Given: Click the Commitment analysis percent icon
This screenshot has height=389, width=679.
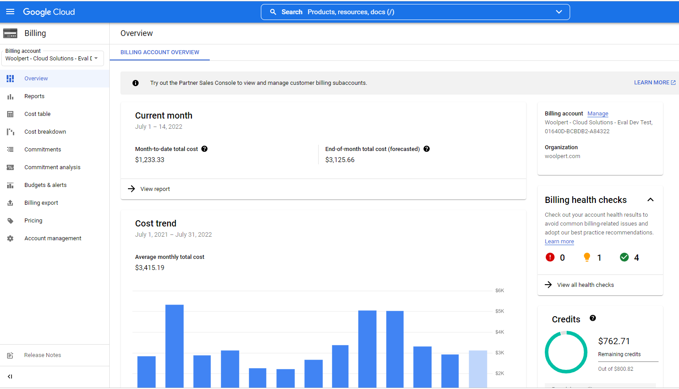Looking at the screenshot, I should (10, 167).
